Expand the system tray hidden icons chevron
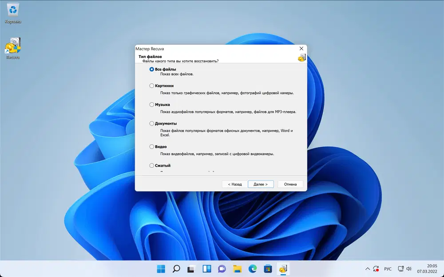This screenshot has width=444, height=277. pyautogui.click(x=367, y=269)
